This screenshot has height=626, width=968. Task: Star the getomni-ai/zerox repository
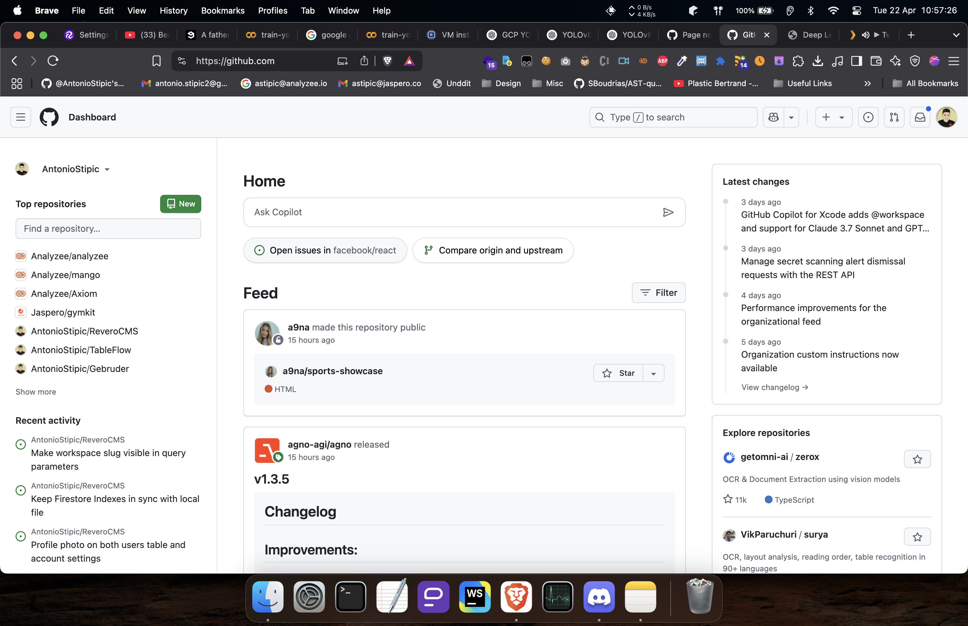pos(917,459)
